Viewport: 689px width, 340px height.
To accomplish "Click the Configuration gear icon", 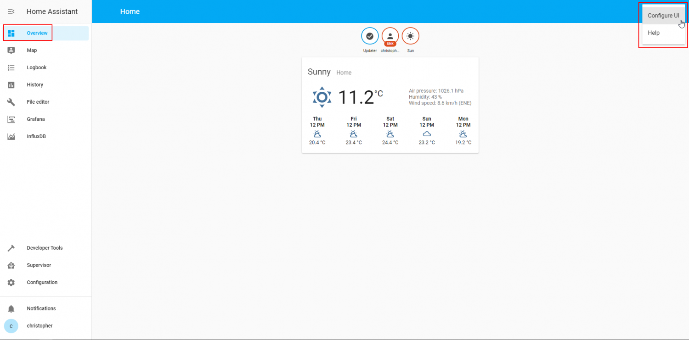I will point(11,282).
